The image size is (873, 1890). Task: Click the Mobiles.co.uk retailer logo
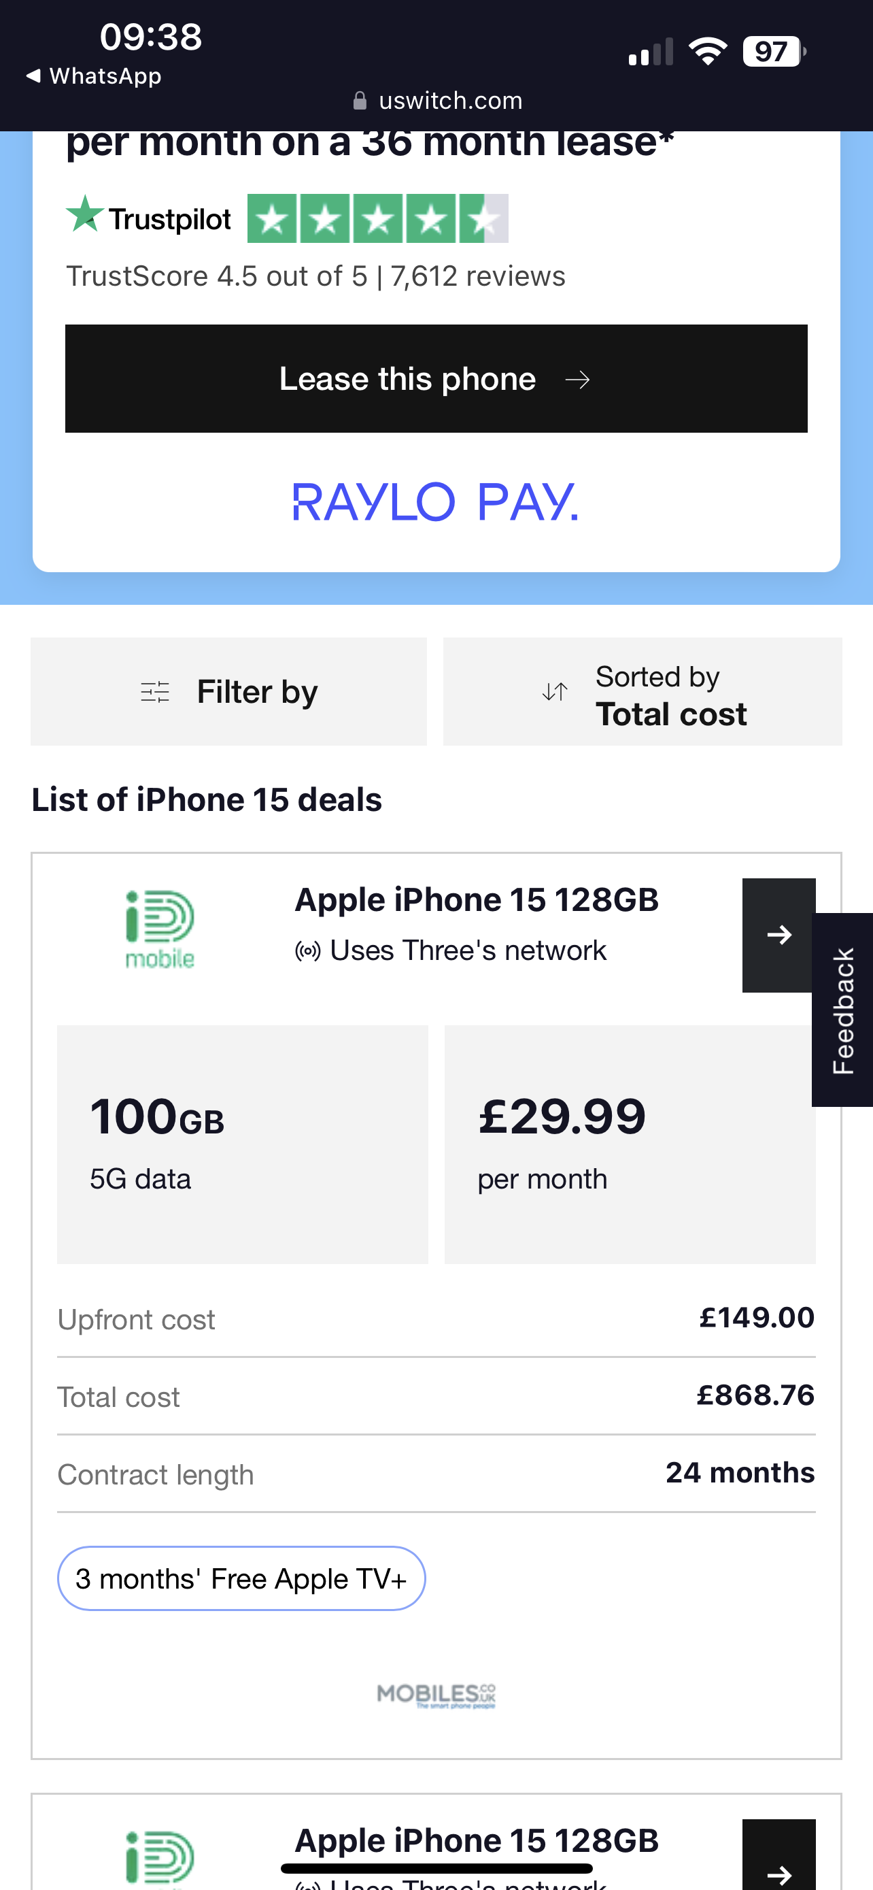coord(436,1695)
